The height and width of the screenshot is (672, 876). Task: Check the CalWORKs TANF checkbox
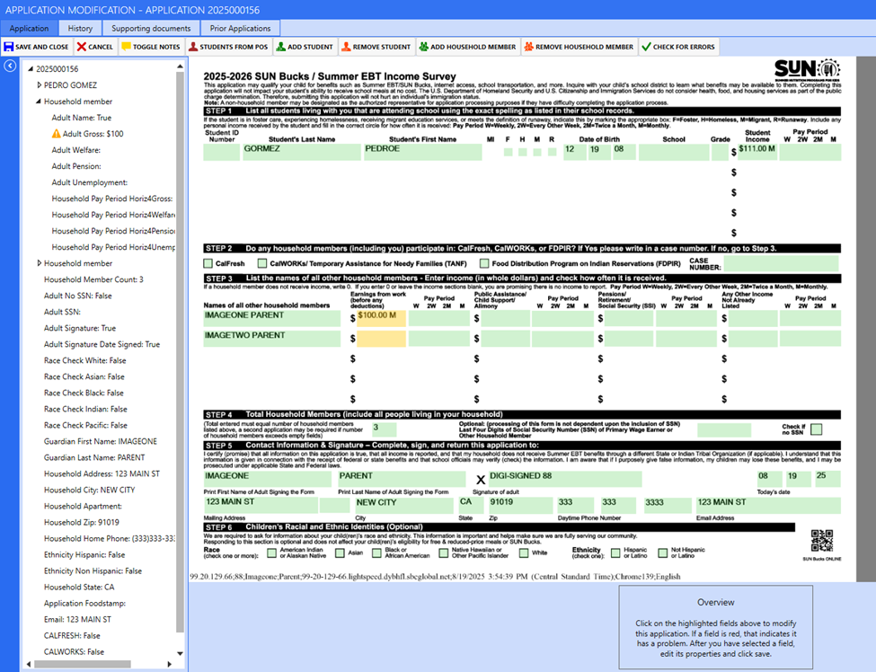[262, 263]
